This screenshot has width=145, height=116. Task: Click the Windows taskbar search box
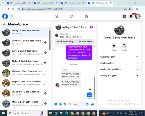(x=27, y=113)
